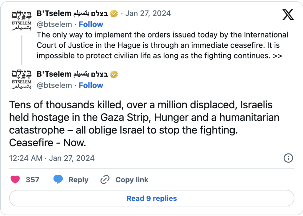Click the copy link chain icon

point(105,179)
